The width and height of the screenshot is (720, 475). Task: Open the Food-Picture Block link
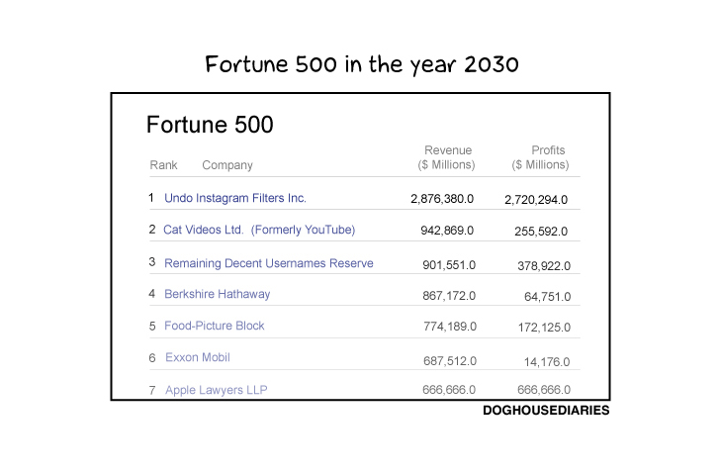[215, 326]
